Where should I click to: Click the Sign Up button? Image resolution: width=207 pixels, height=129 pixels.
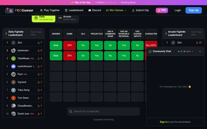[x=193, y=10]
